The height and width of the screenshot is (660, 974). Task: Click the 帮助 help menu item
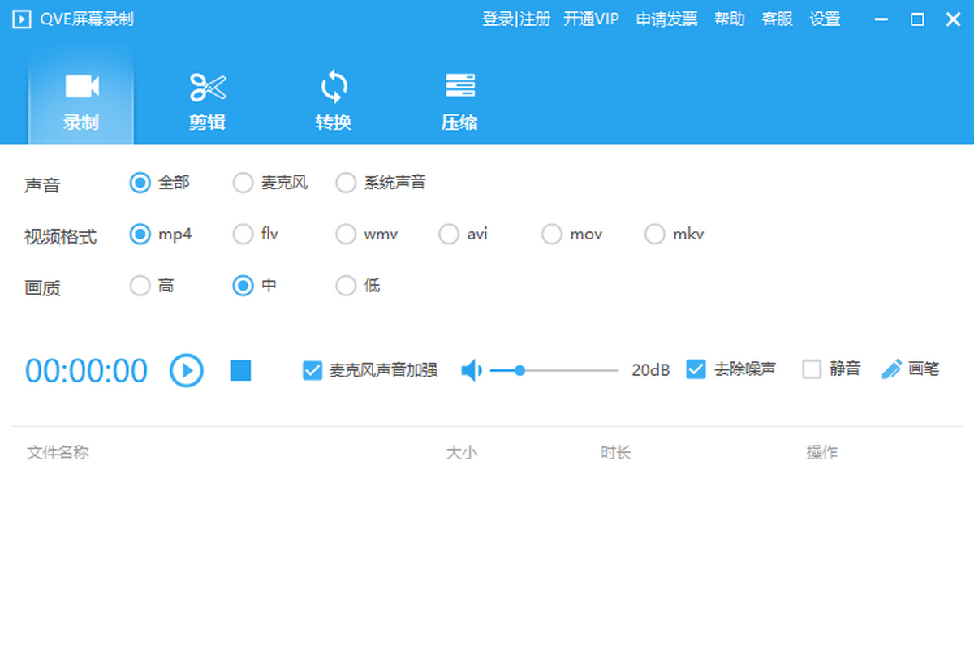[x=729, y=19]
